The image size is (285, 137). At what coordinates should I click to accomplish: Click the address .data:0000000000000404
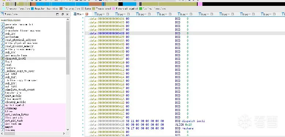[107, 19]
